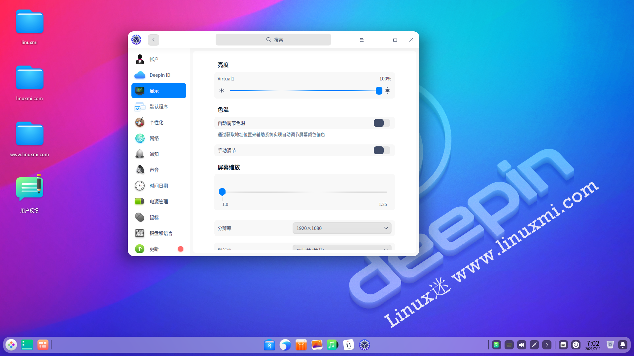Open the calendar app in dock
The height and width of the screenshot is (356, 634).
[x=349, y=345]
